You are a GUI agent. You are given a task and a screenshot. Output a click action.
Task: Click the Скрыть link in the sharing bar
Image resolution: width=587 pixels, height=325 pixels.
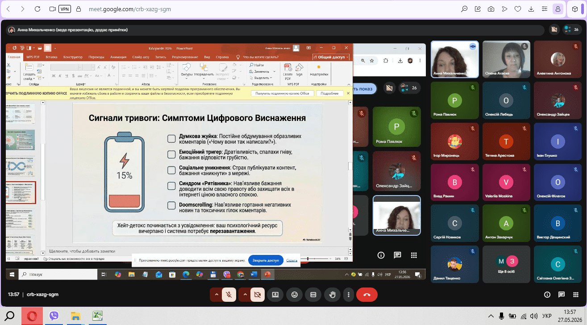pyautogui.click(x=292, y=260)
